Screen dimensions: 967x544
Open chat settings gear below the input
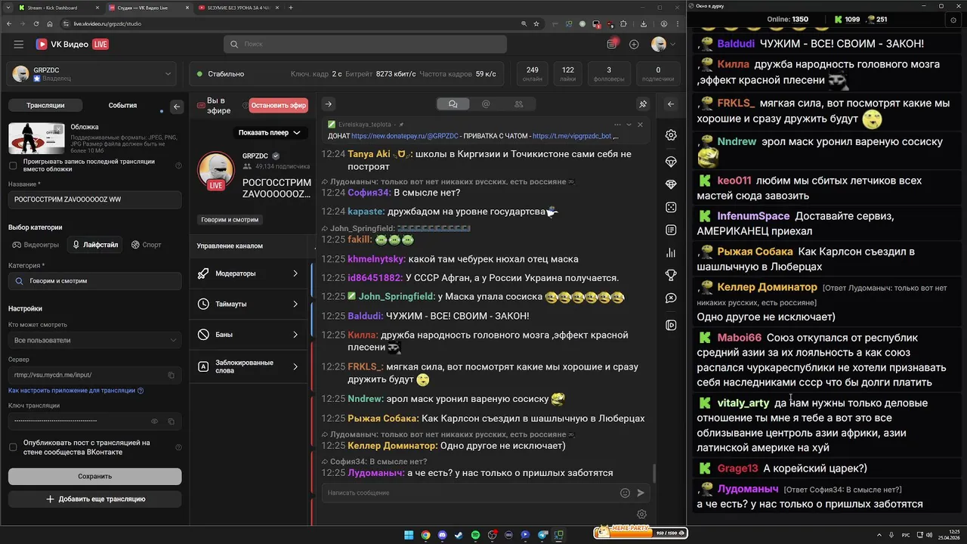pos(641,515)
